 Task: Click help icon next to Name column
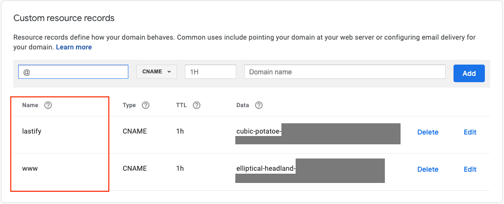tap(48, 105)
